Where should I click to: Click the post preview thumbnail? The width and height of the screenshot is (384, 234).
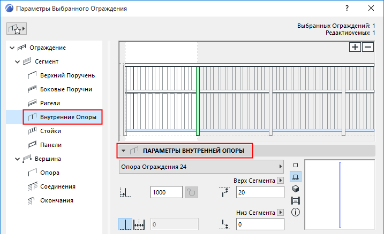(340, 194)
